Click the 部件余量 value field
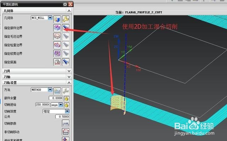The image size is (227, 141). pyautogui.click(x=56, y=98)
